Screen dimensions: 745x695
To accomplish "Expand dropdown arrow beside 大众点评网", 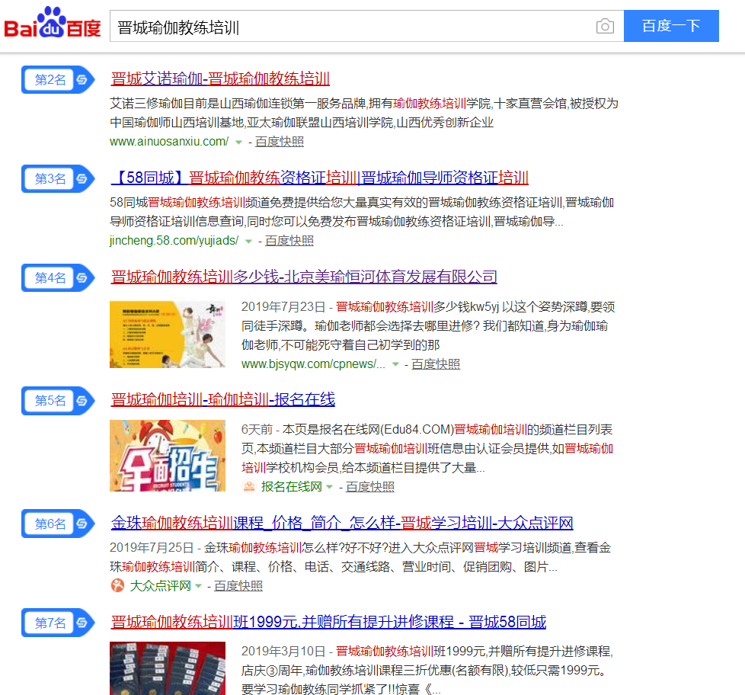I will point(198,586).
